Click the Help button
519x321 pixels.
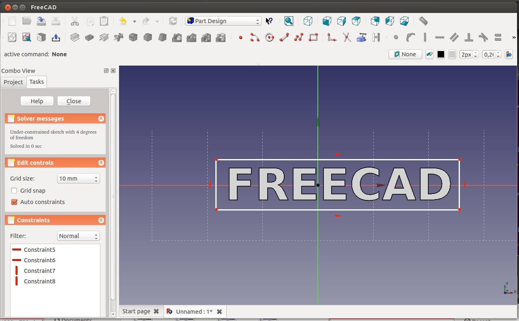click(x=37, y=101)
